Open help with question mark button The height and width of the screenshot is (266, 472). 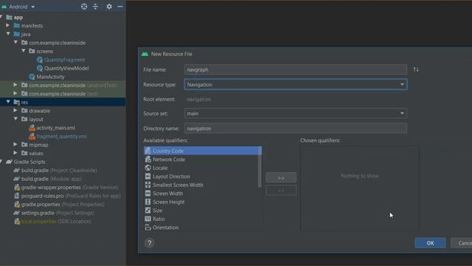[149, 243]
